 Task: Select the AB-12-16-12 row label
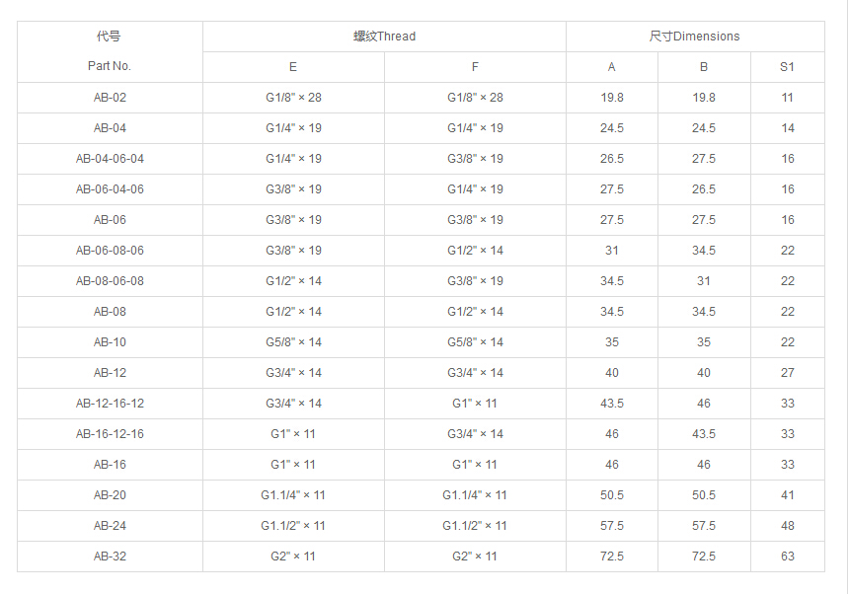(x=110, y=404)
